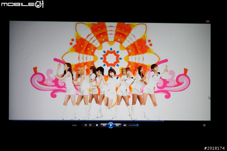The width and height of the screenshot is (227, 151).
Task: Click the small red button at top right
Action: click(x=208, y=22)
